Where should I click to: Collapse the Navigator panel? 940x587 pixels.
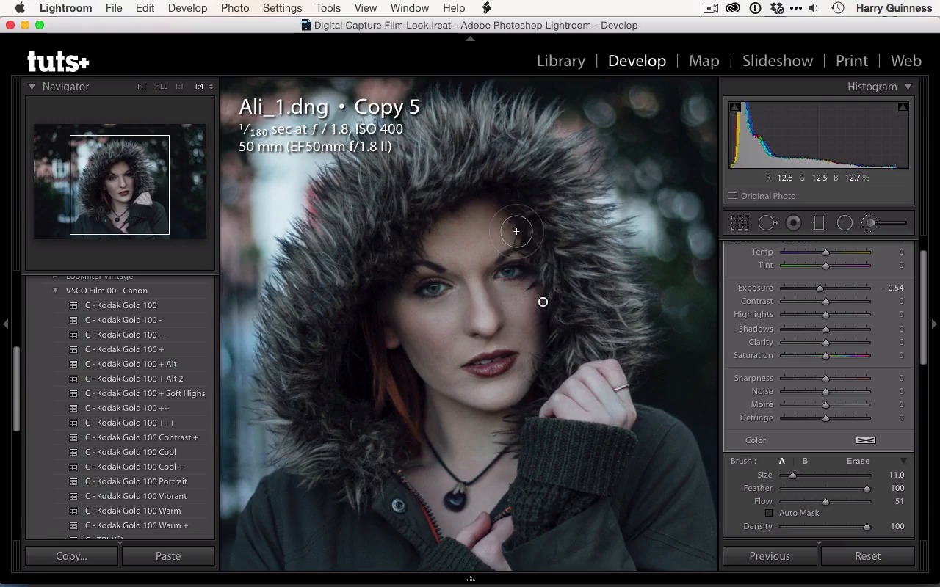(32, 87)
